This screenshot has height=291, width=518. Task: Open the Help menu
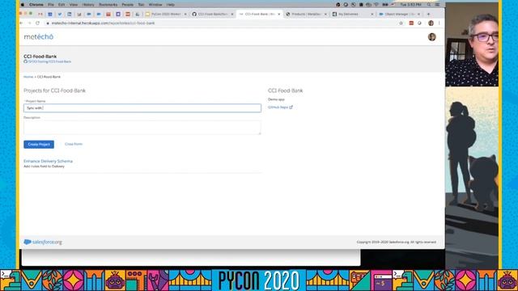pyautogui.click(x=171, y=5)
